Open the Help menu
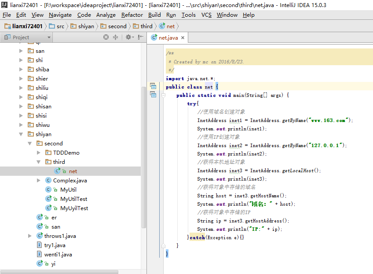 [x=249, y=15]
